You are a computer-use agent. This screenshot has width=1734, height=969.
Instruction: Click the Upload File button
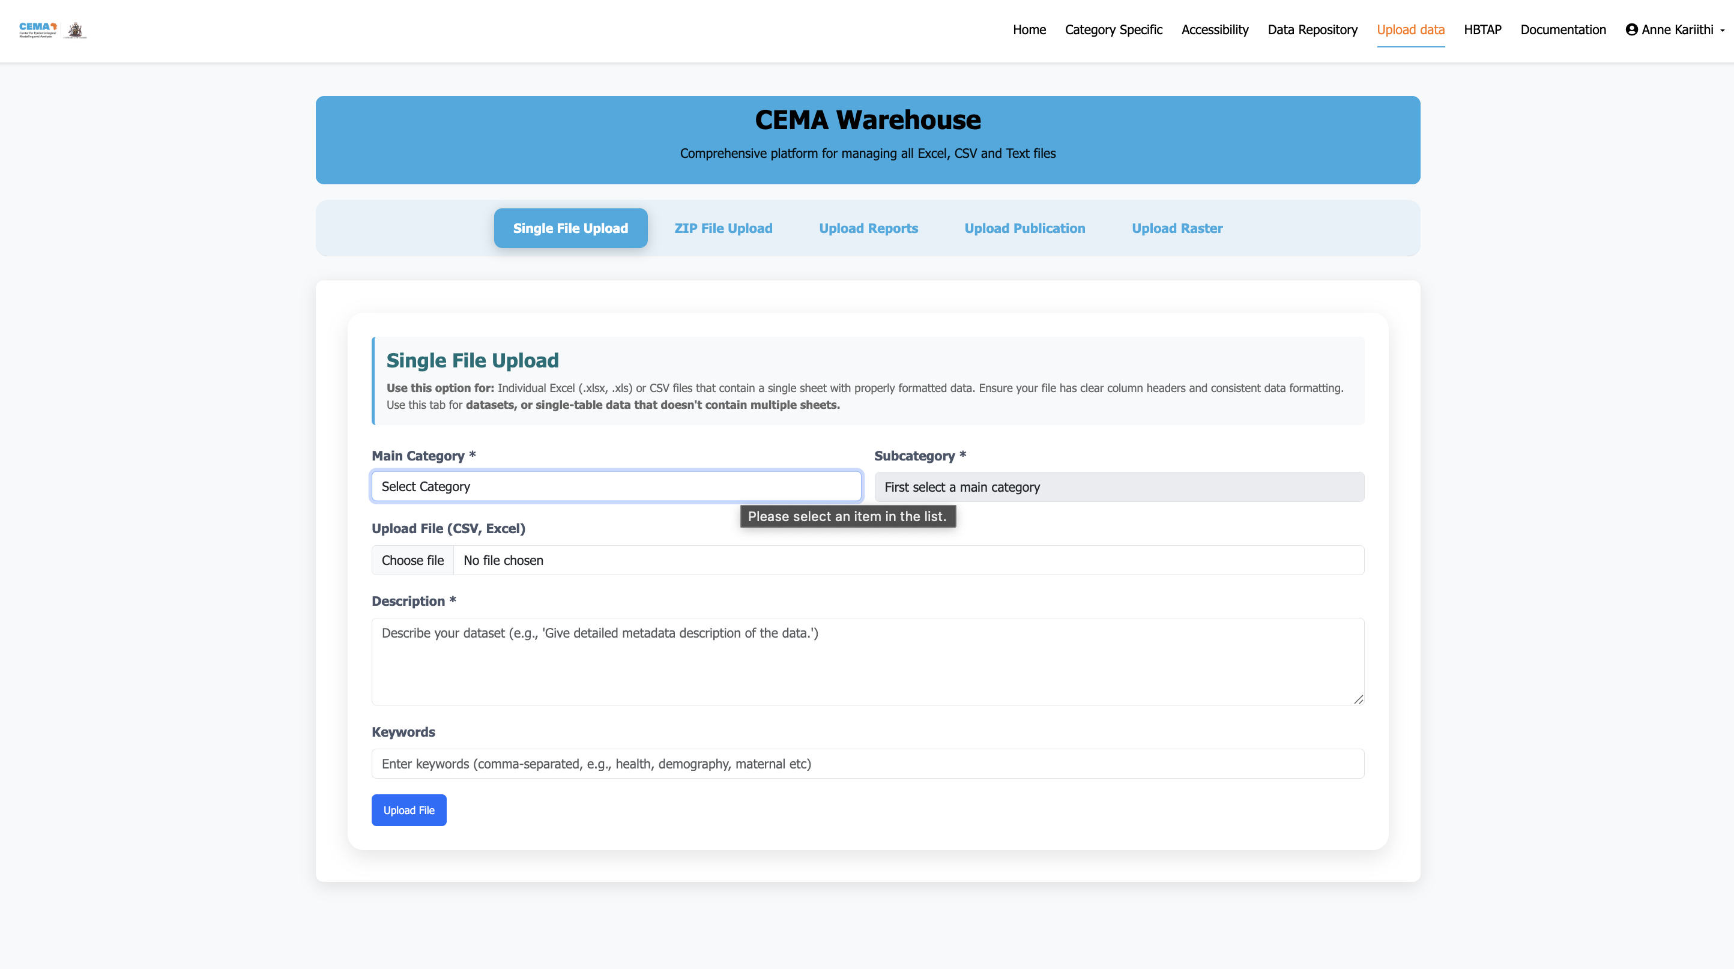coord(409,810)
